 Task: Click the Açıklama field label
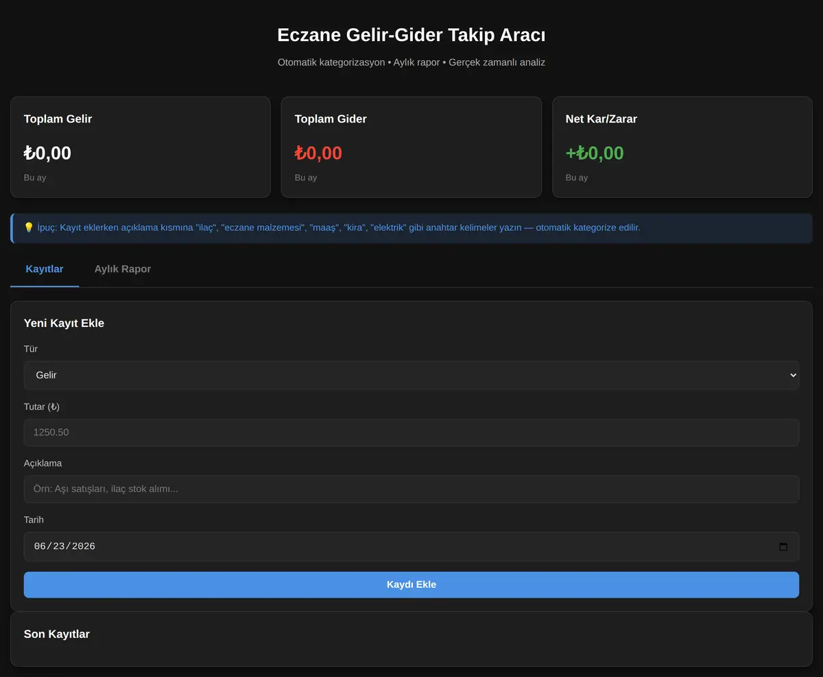pos(43,463)
